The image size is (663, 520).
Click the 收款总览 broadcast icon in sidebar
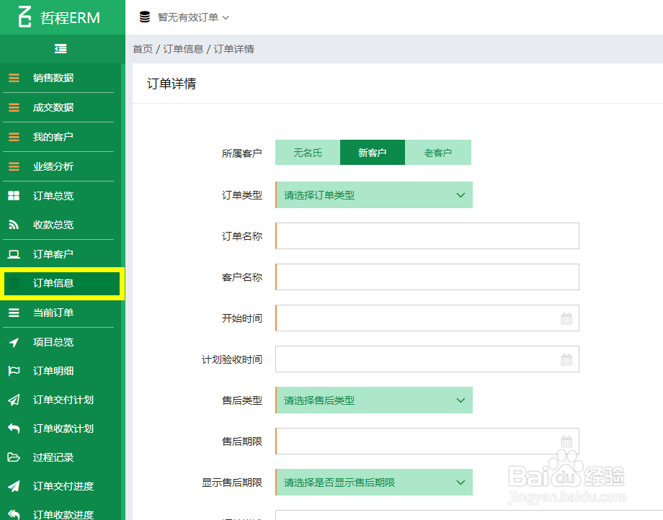point(14,225)
